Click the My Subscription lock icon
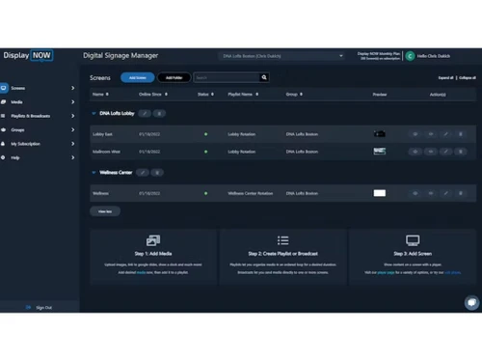Screen dimensions: 482x362 tap(3, 144)
